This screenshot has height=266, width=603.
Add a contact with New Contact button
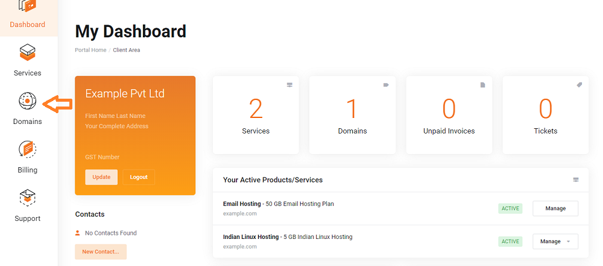101,252
